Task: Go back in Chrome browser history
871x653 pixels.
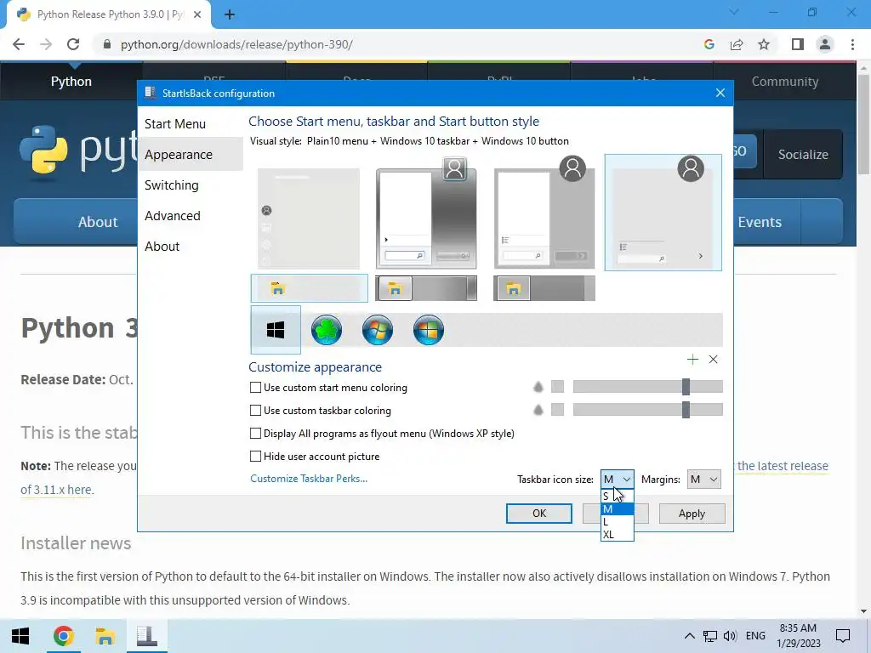Action: point(19,44)
